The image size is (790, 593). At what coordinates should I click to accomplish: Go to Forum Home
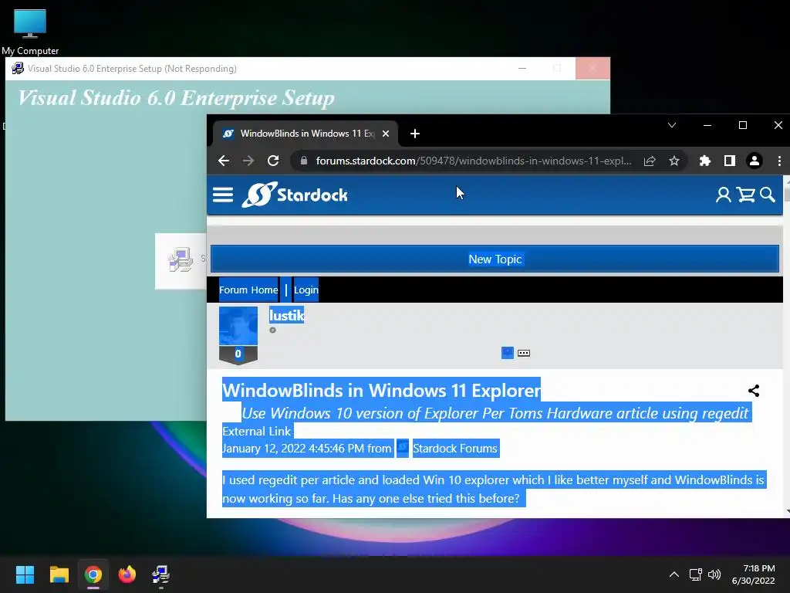(x=248, y=290)
